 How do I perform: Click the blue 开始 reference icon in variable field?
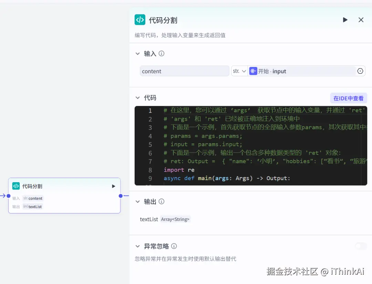coord(253,71)
